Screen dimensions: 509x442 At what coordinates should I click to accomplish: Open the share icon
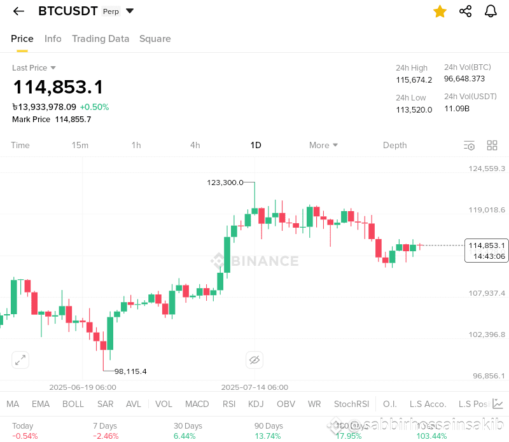(466, 11)
